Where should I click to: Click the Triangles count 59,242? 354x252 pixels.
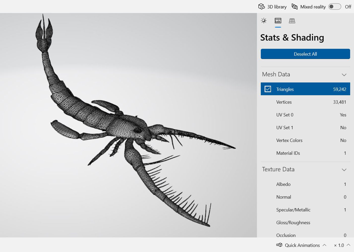coord(340,89)
